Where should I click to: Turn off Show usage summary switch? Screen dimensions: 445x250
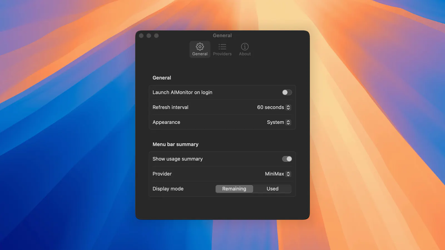coord(287,159)
